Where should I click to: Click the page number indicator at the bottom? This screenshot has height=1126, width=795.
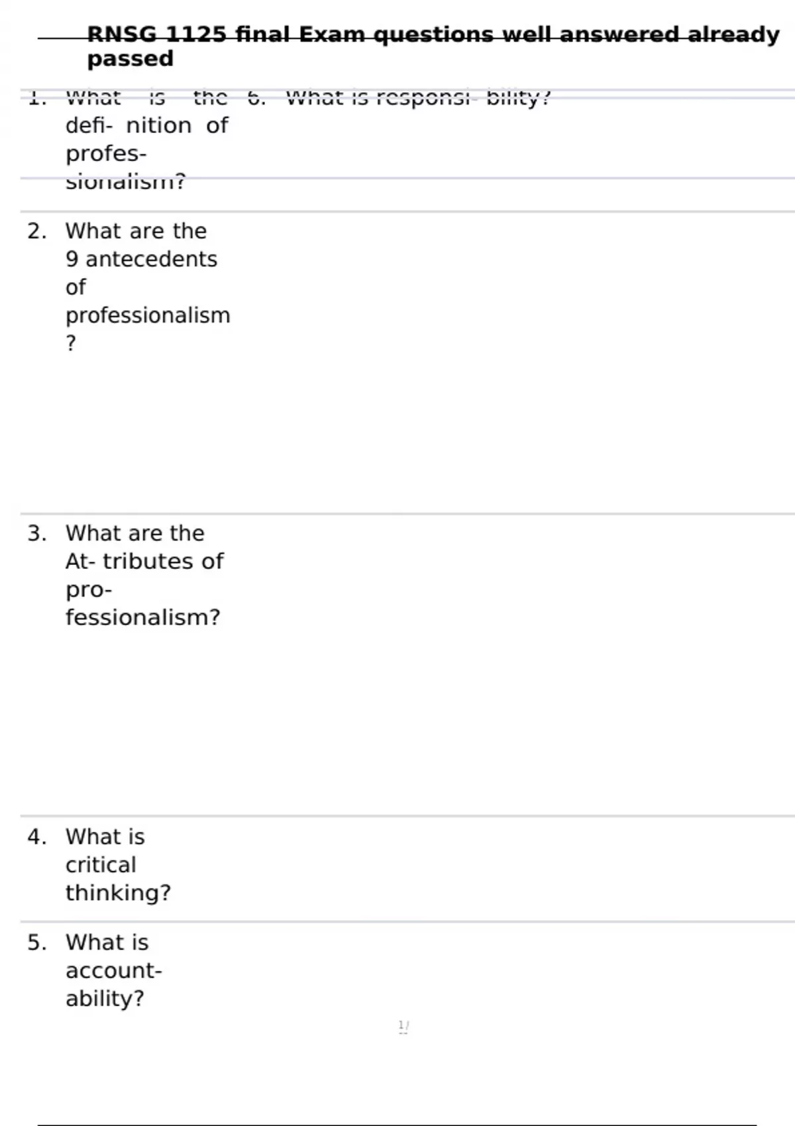coord(403,1027)
